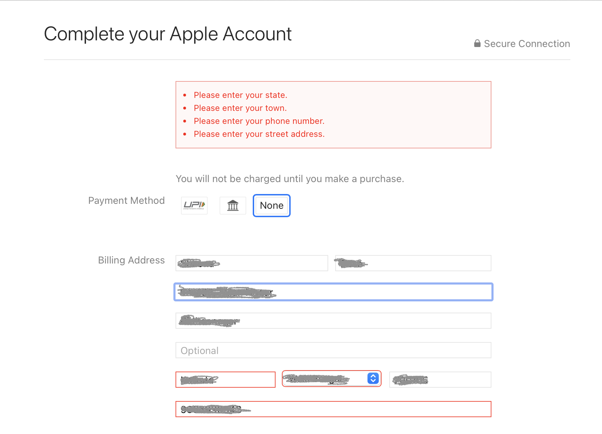Select None as payment method
Viewport: 602px width, 434px height.
pos(271,206)
